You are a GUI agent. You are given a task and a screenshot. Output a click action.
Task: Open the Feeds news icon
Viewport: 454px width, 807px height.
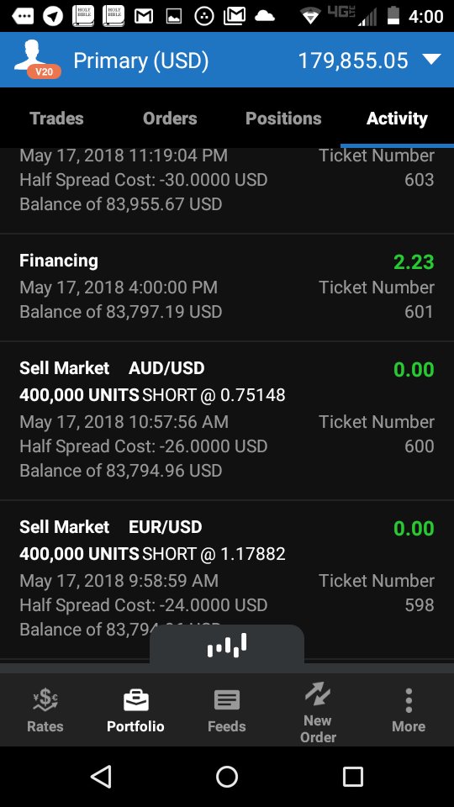tap(227, 700)
